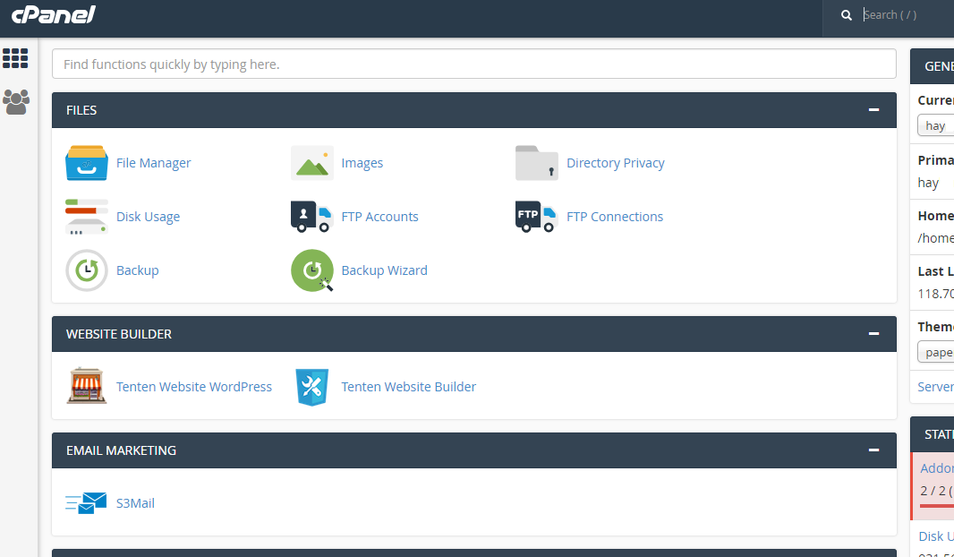Open the Disk Usage icon

click(x=87, y=216)
